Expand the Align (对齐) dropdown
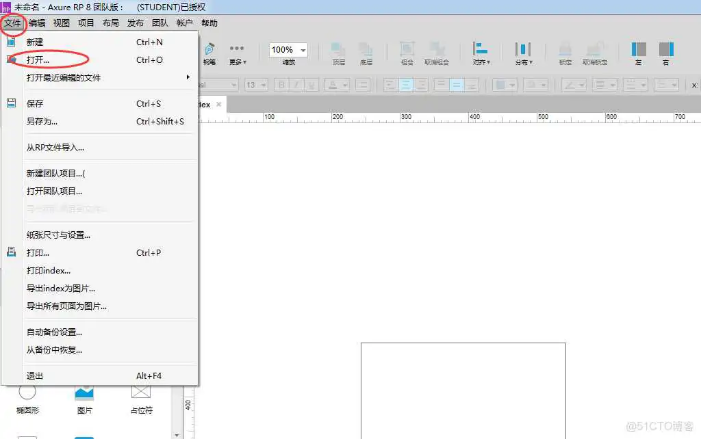This screenshot has width=701, height=439. (x=481, y=52)
